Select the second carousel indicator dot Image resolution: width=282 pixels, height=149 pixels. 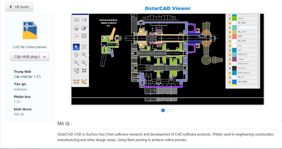[167, 110]
